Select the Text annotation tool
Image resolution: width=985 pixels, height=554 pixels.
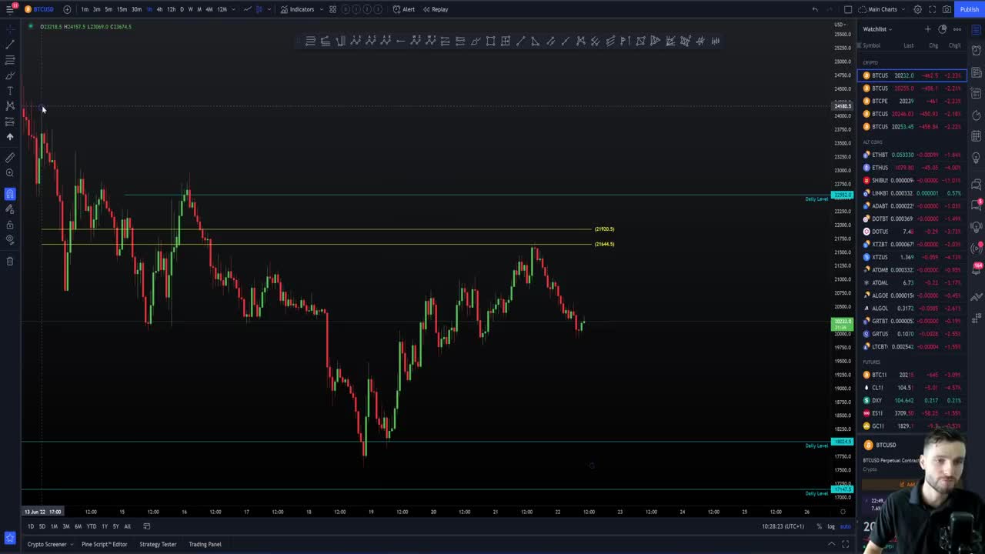point(10,91)
